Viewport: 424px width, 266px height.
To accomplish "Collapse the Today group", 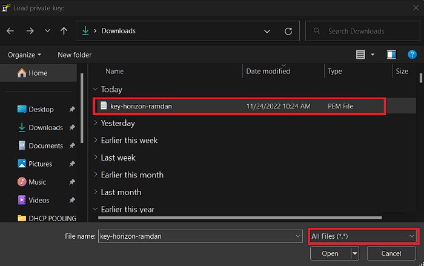I will coord(95,89).
